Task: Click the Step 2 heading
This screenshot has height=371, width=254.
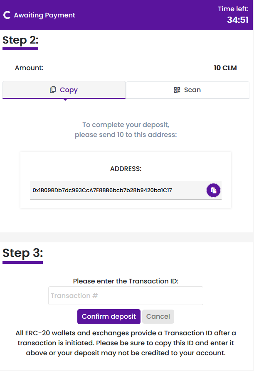Action: click(20, 40)
